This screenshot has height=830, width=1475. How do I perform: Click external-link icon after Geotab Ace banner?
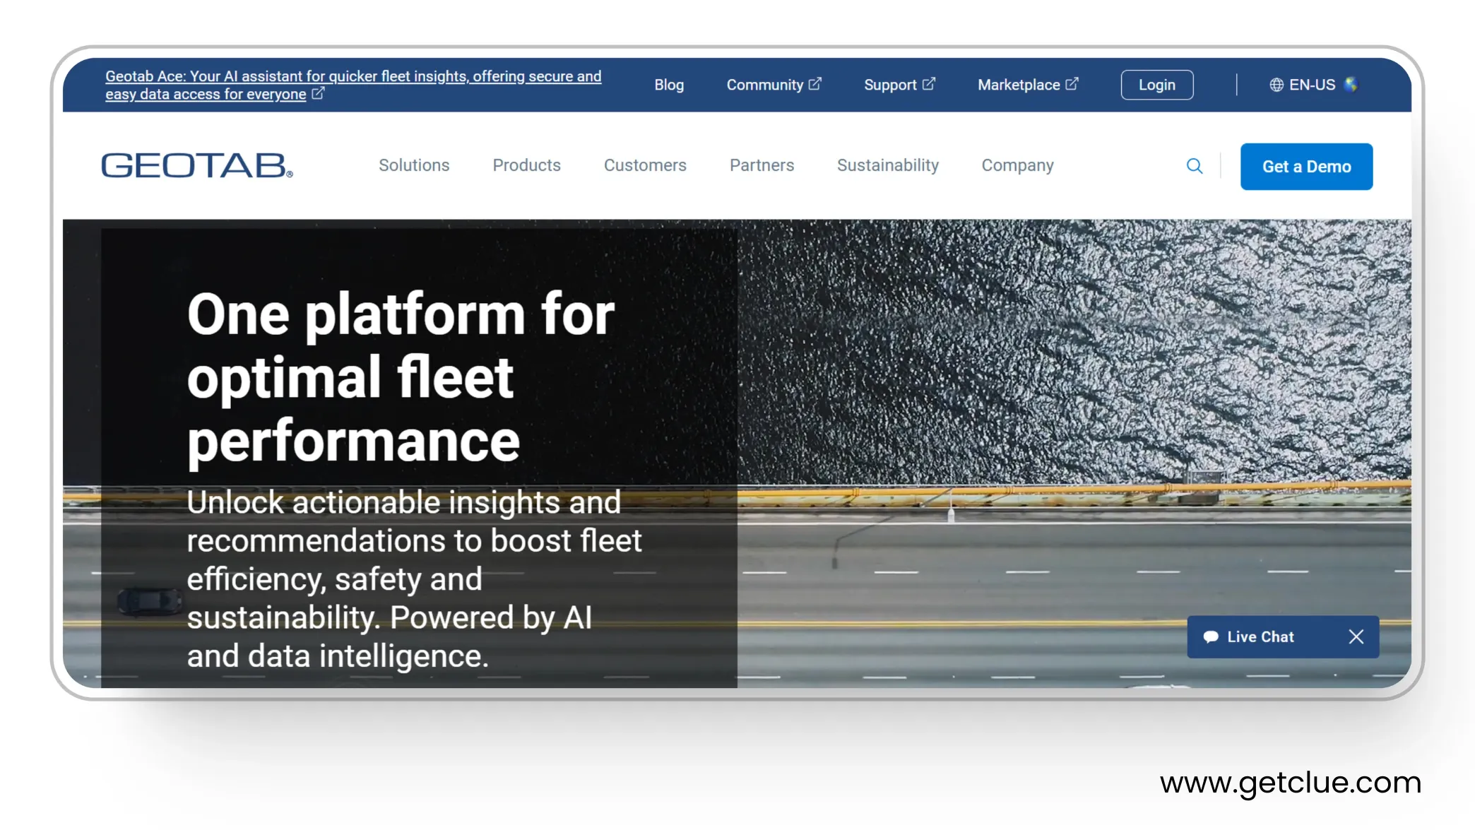(x=318, y=93)
